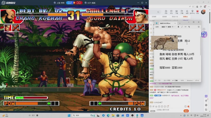The width and height of the screenshot is (211, 118).
Task: Click the UTF-8 encoding in Notepad status bar
Action: coord(197,81)
